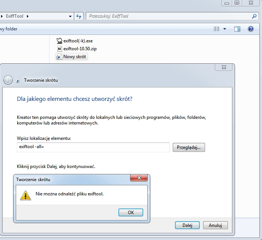The image size is (262, 240).
Task: Select the exiftool-10.50.zip archive icon
Action: point(59,49)
